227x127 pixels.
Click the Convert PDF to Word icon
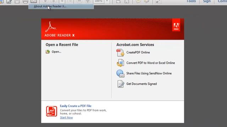click(x=120, y=63)
